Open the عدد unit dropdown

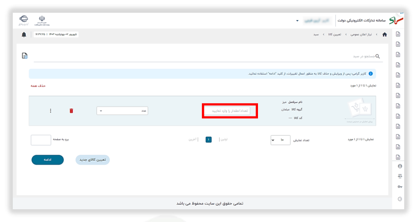pyautogui.click(x=122, y=111)
